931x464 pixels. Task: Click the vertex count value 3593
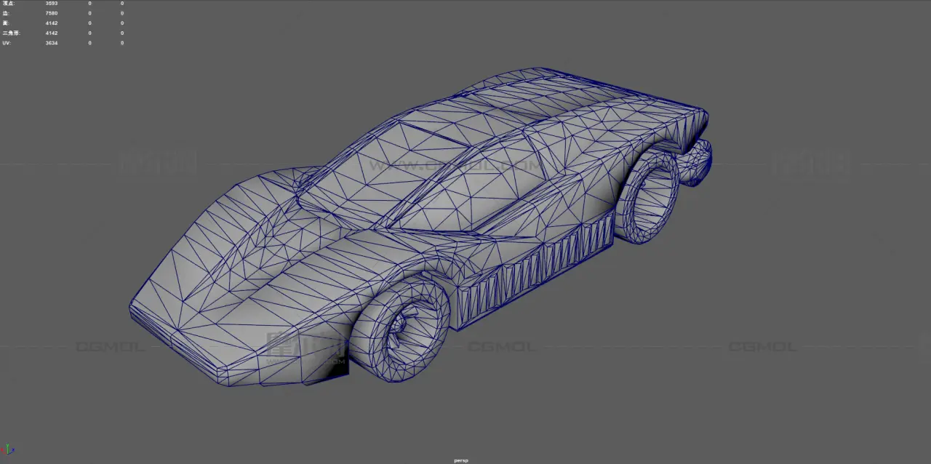tap(51, 4)
